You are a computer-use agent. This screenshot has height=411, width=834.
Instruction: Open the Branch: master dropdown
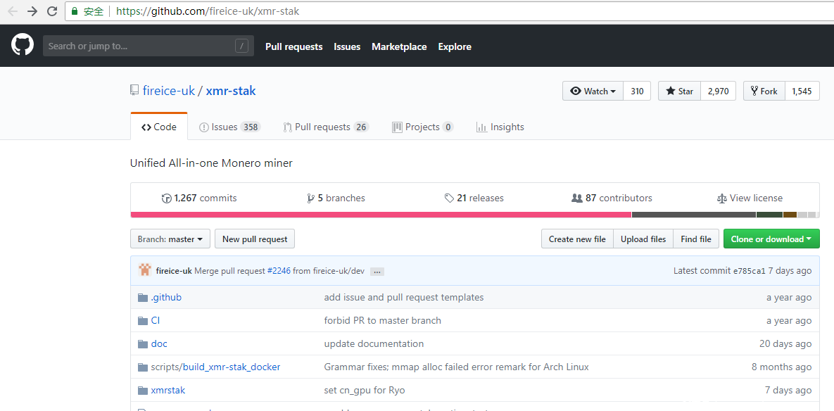(170, 239)
